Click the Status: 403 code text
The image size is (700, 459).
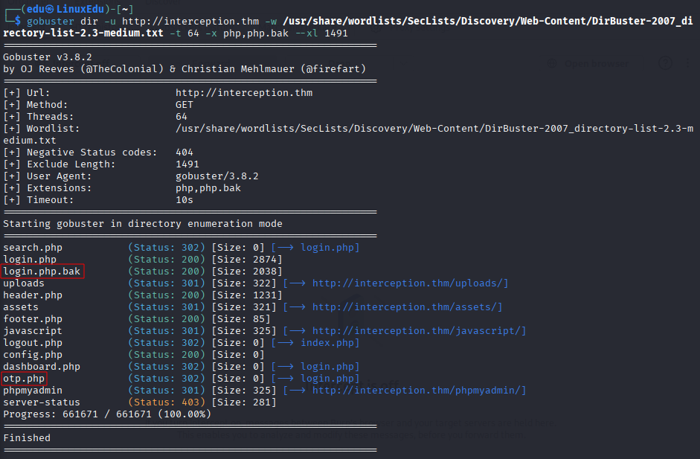click(167, 402)
